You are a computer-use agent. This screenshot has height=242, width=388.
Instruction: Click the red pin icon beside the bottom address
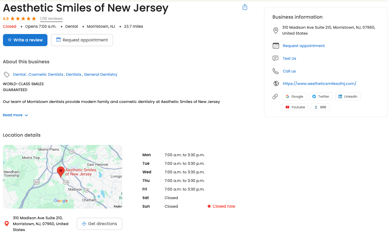click(7, 224)
